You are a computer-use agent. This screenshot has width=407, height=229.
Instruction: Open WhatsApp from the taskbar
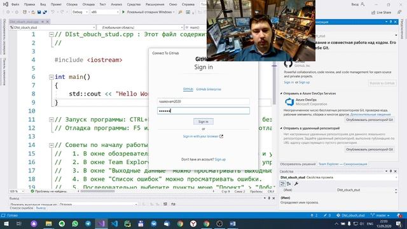(75, 223)
